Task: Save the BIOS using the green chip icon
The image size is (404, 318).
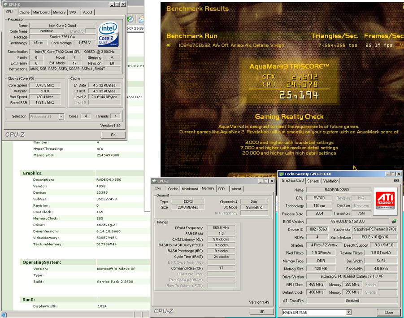Action: pyautogui.click(x=394, y=221)
